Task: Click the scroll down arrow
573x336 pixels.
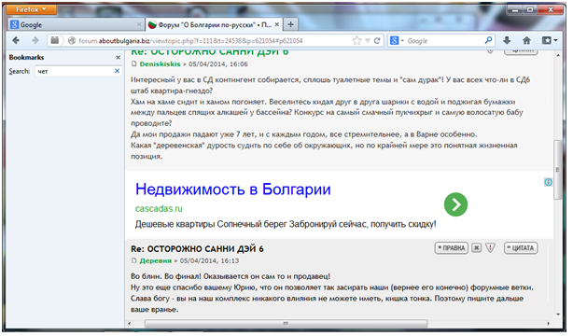Action: coord(558,314)
